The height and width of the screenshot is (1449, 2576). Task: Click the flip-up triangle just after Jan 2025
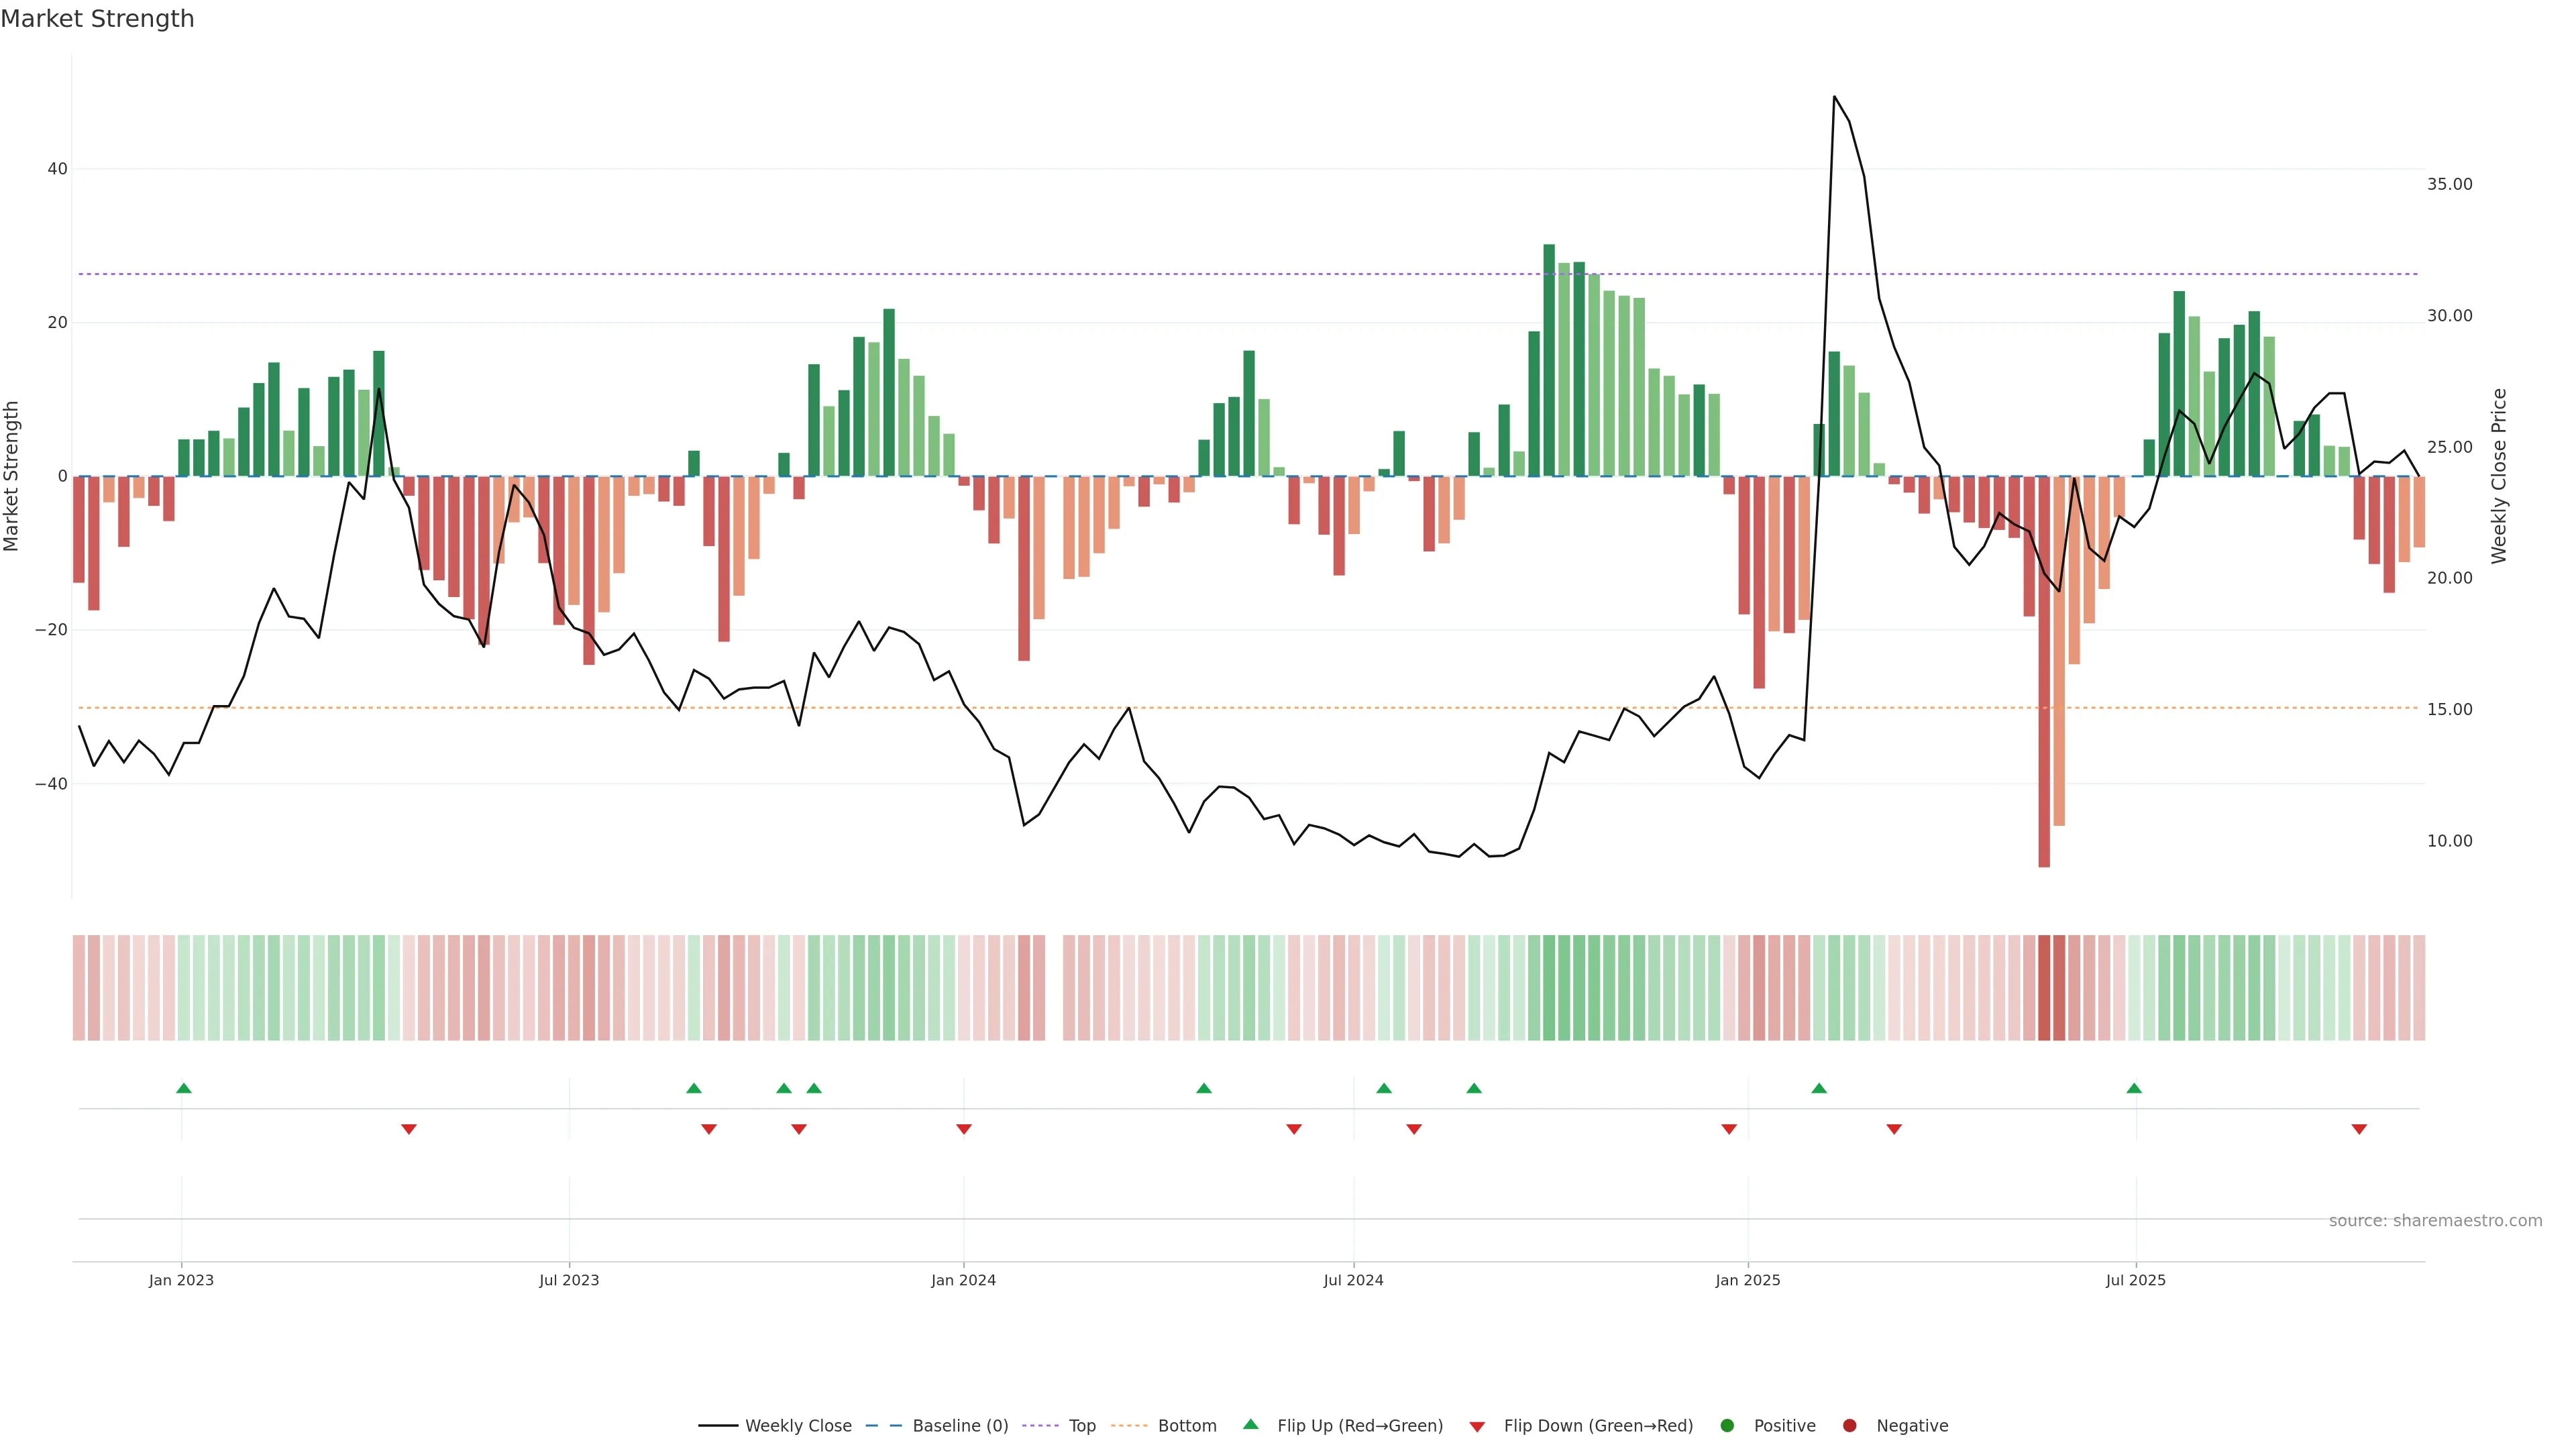pos(1819,1088)
